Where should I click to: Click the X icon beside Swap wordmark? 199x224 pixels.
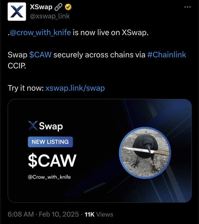33,126
